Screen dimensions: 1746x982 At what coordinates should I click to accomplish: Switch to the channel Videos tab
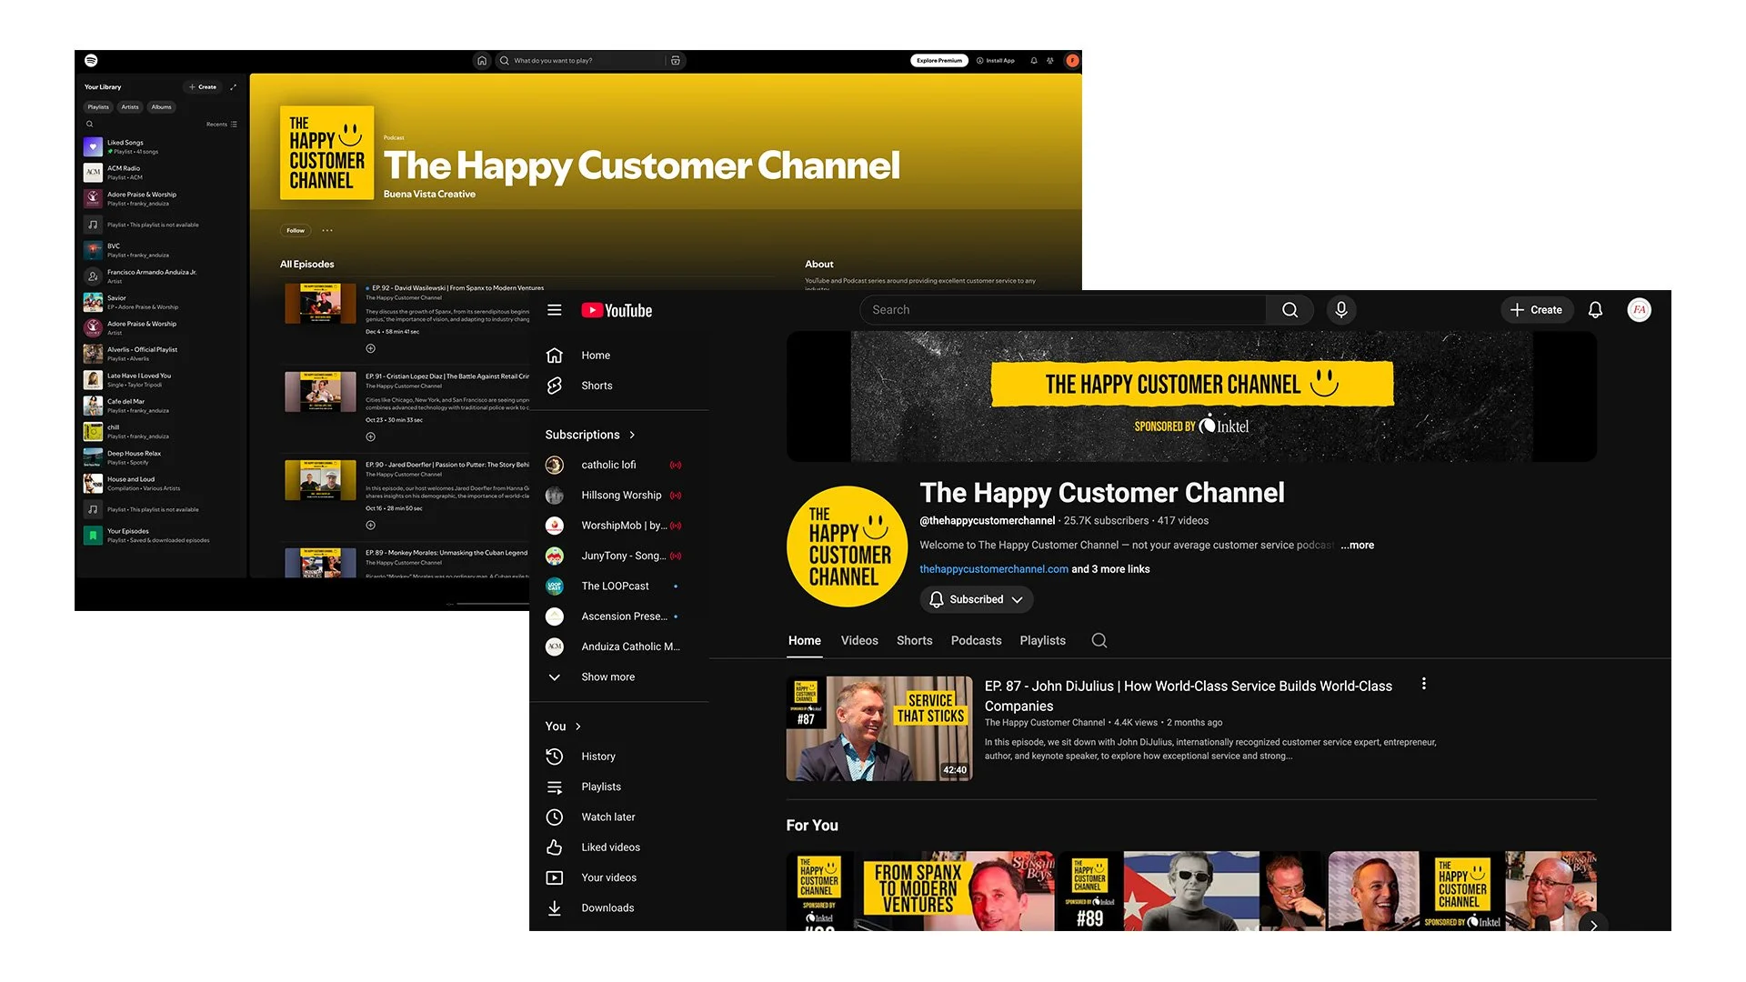859,641
